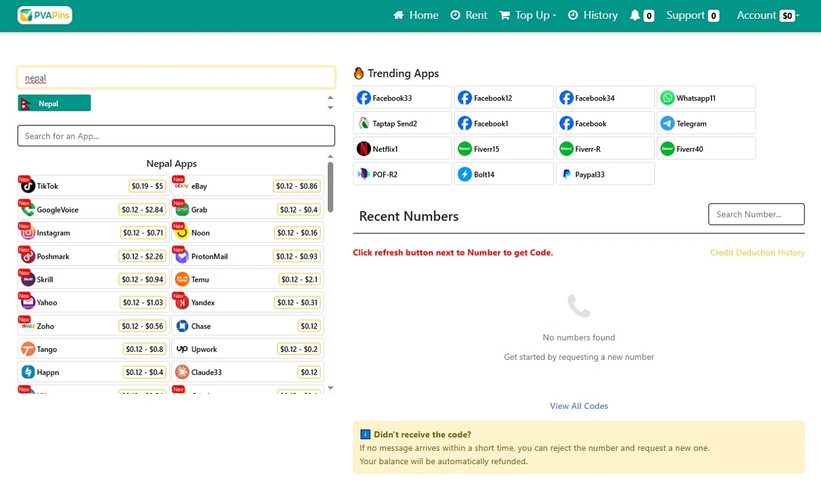Click the Yahoo price $0.12 - $1.03
This screenshot has width=821, height=486.
tap(143, 303)
